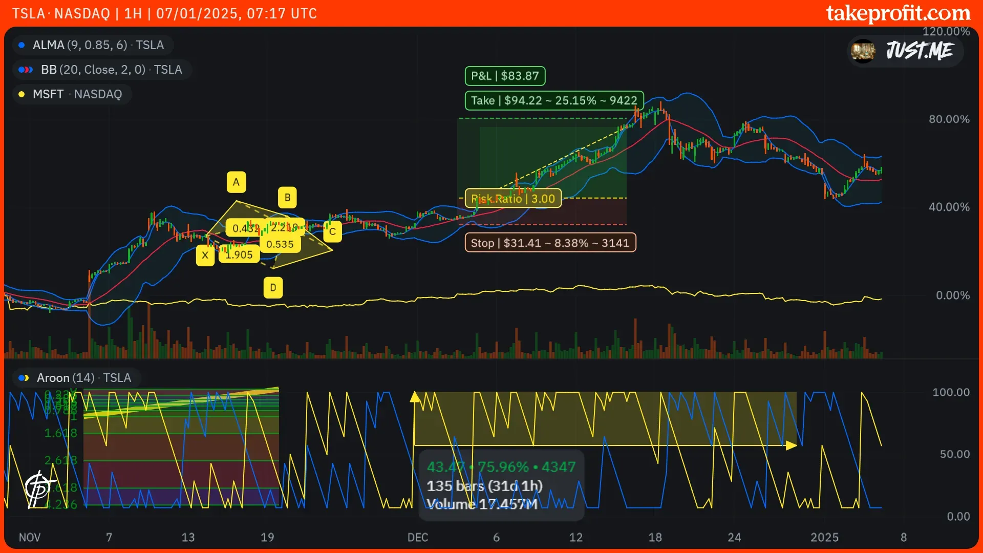Click the DEC marker on time axis

(x=417, y=537)
